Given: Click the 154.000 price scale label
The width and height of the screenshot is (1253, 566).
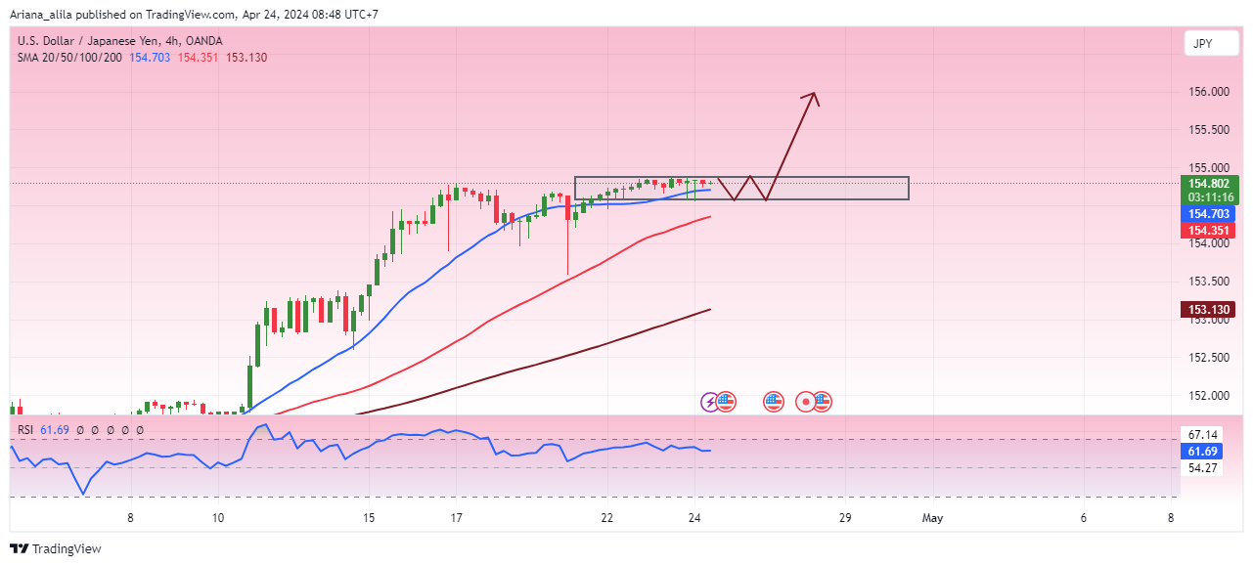Looking at the screenshot, I should 1209,243.
